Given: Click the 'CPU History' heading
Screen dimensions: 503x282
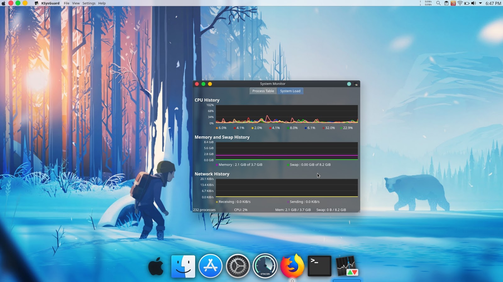Looking at the screenshot, I should coord(207,100).
